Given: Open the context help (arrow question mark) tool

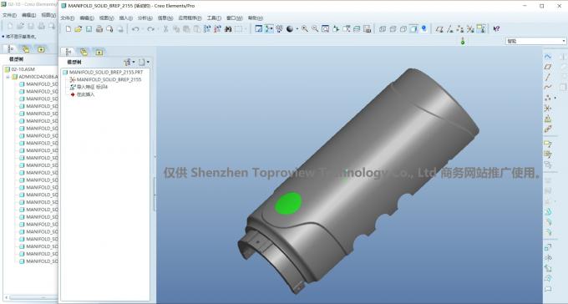Looking at the screenshot, I should [496, 29].
